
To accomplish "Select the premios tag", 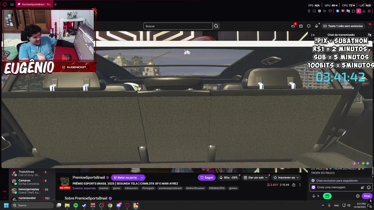I will click(x=104, y=188).
